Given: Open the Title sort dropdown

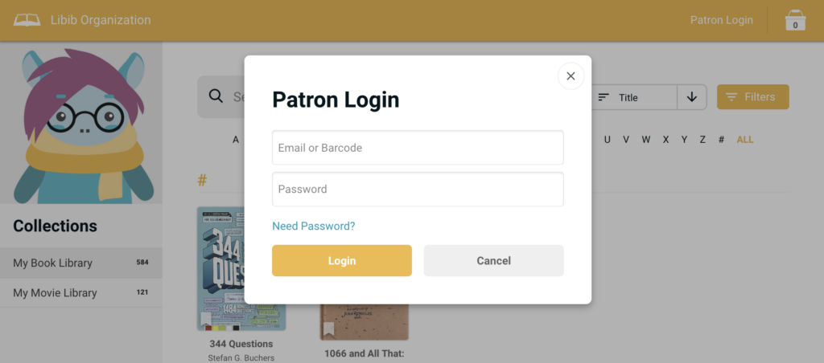Looking at the screenshot, I should [x=634, y=97].
